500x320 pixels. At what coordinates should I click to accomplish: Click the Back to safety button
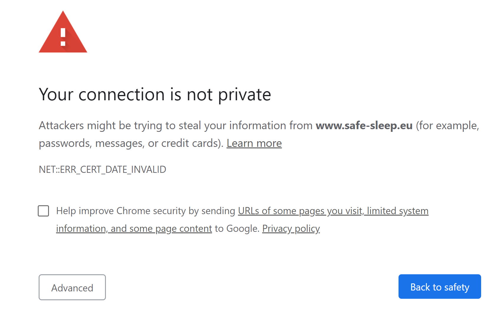pos(440,287)
